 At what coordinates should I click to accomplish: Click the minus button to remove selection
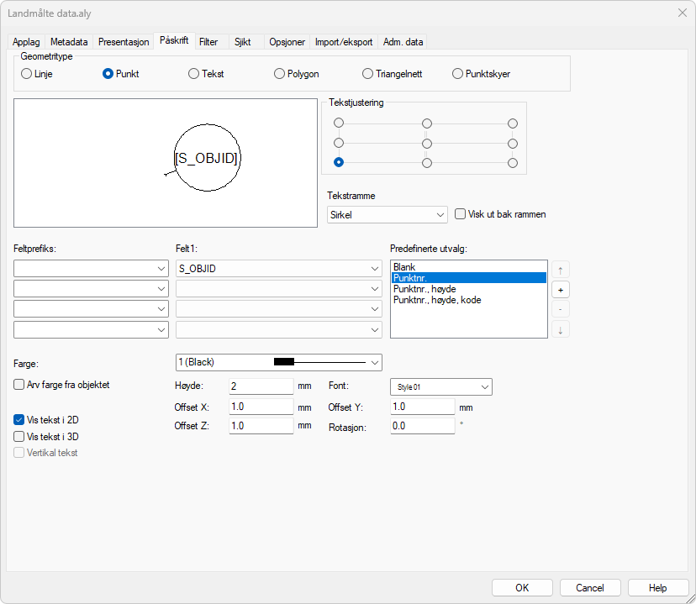click(x=560, y=309)
